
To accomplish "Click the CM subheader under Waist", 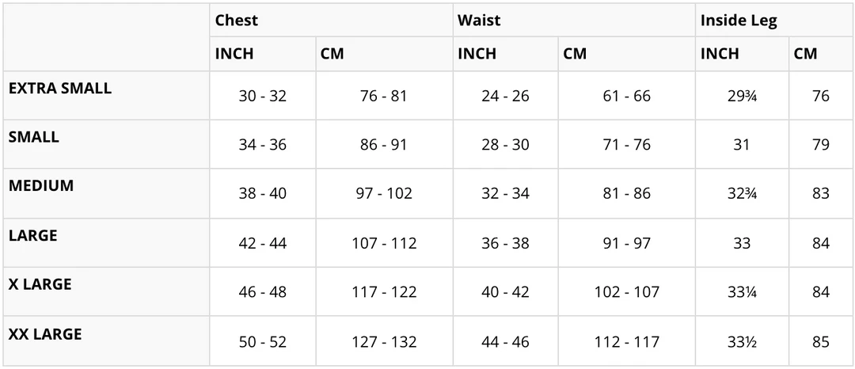I will click(x=575, y=54).
